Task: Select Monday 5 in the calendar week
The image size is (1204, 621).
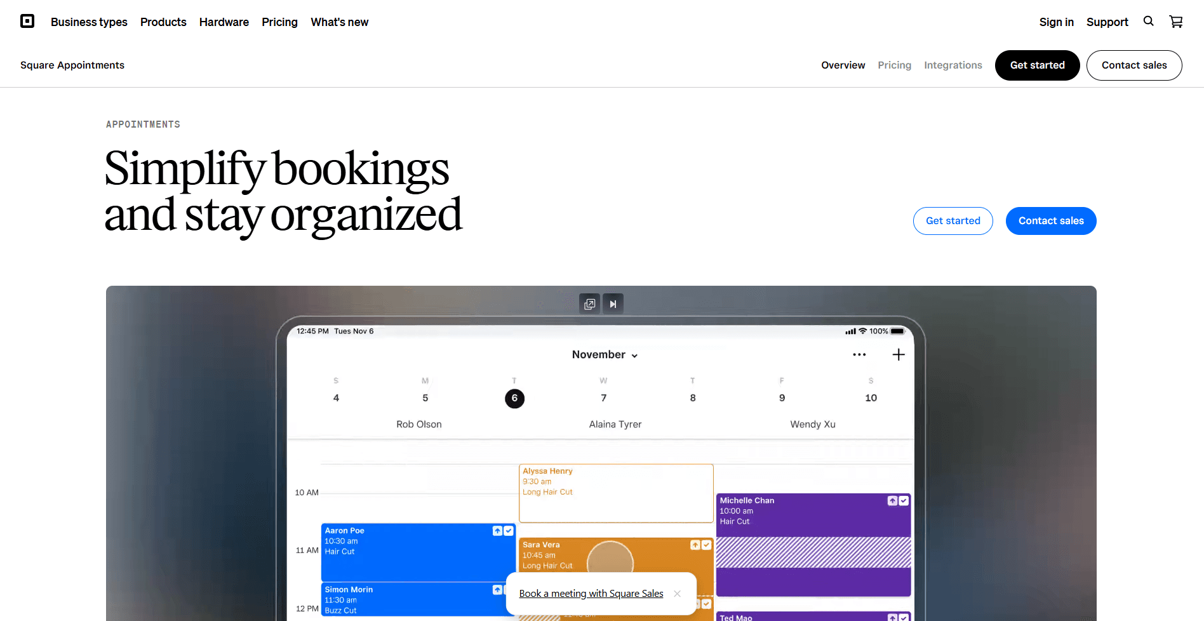Action: (x=425, y=398)
